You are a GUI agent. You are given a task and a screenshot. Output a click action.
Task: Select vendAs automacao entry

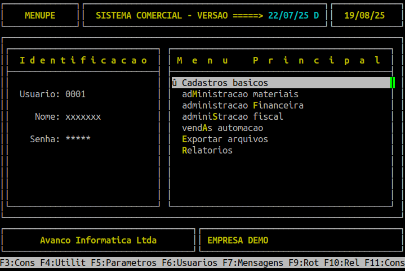(x=222, y=128)
